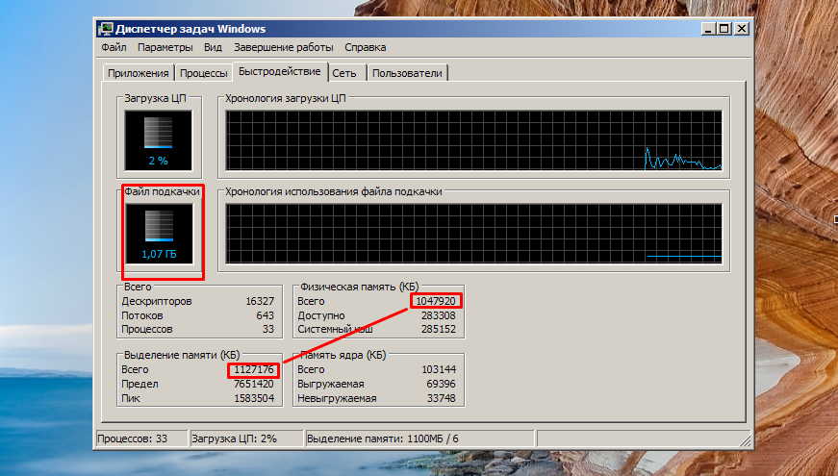Click the page file gauge showing 1,07 ГБ
Image resolution: width=838 pixels, height=476 pixels.
click(159, 234)
